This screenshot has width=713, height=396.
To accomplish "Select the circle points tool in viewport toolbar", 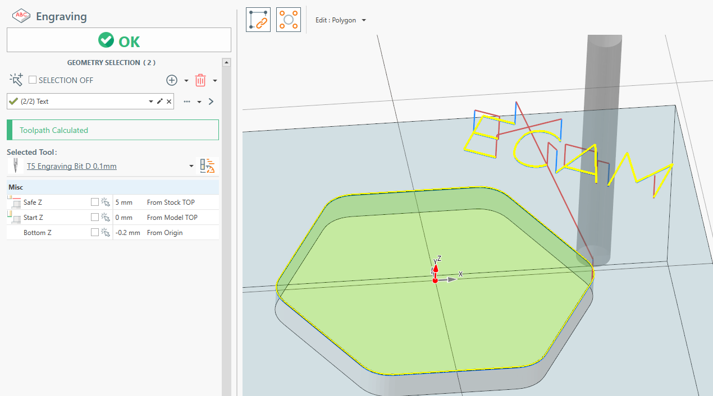I will pos(289,20).
